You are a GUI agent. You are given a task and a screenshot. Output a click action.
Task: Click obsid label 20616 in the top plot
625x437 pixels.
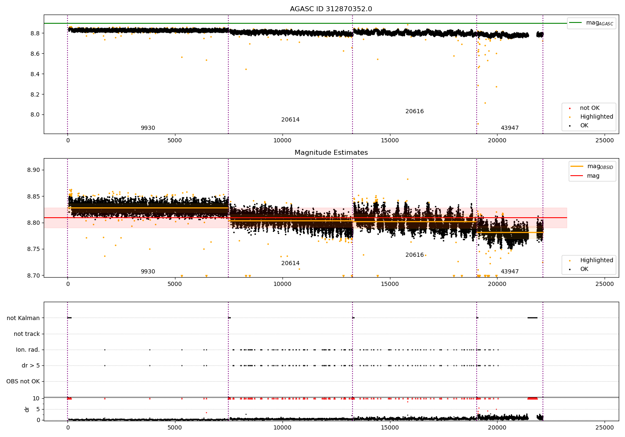coord(415,112)
